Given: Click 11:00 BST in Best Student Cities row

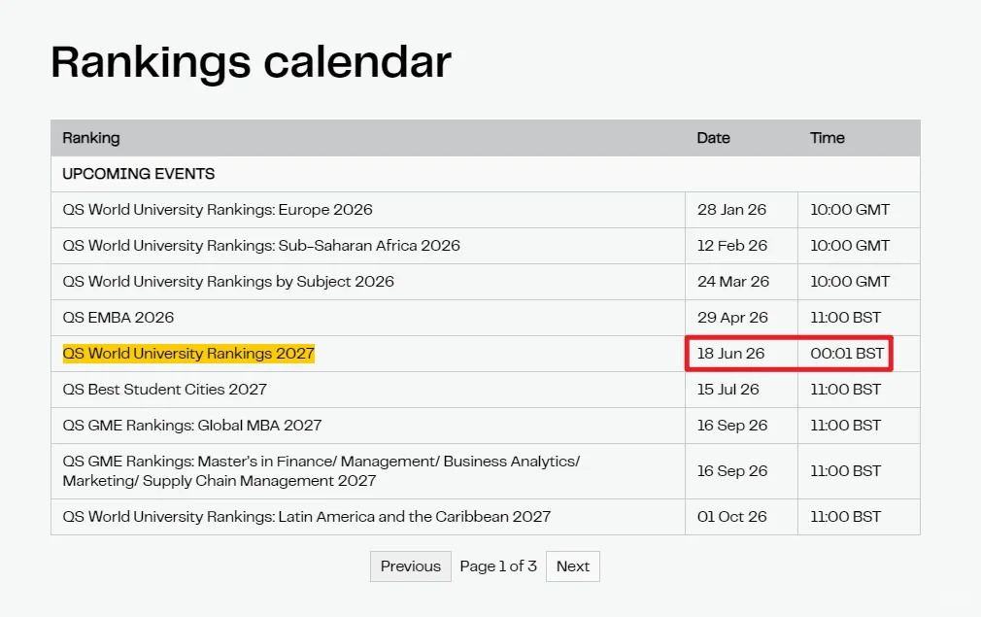Looking at the screenshot, I should 845,390.
